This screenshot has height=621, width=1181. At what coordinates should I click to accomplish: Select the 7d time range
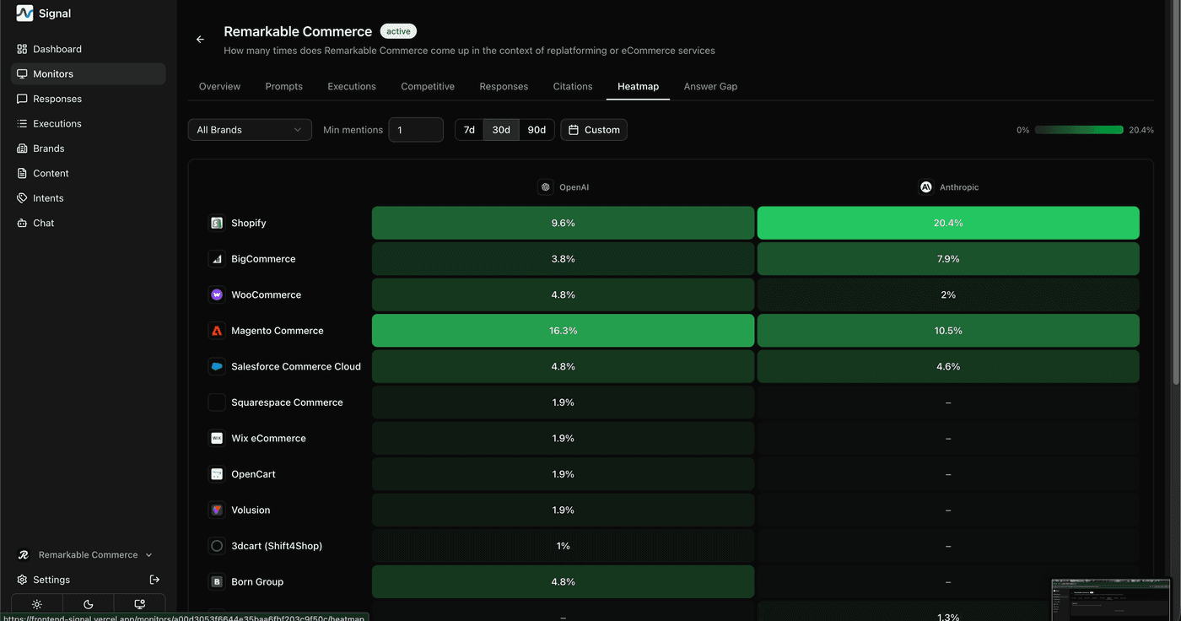coord(469,130)
